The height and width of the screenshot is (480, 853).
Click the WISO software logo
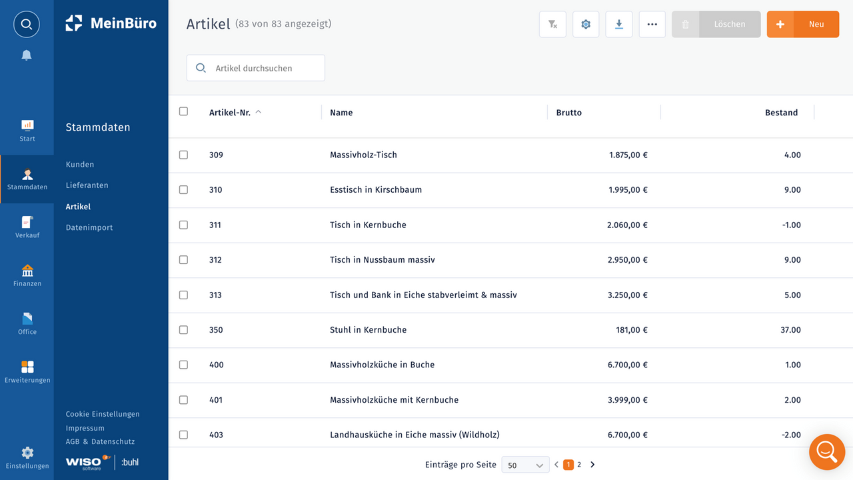coord(88,462)
